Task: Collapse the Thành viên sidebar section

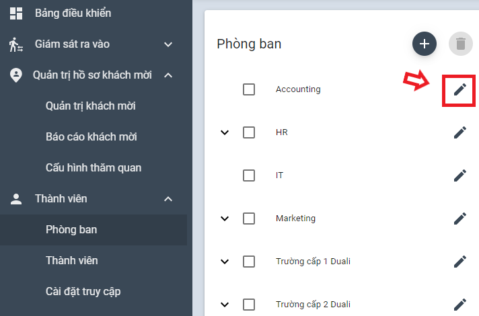Action: click(168, 199)
